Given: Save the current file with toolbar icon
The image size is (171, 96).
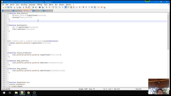Looking at the screenshot, I should point(8,7).
